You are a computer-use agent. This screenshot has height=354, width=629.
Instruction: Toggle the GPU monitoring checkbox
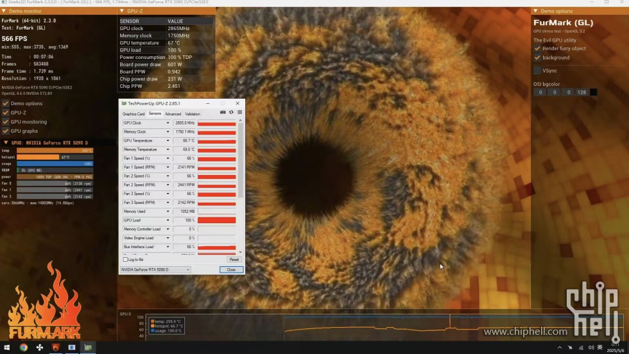(5, 122)
